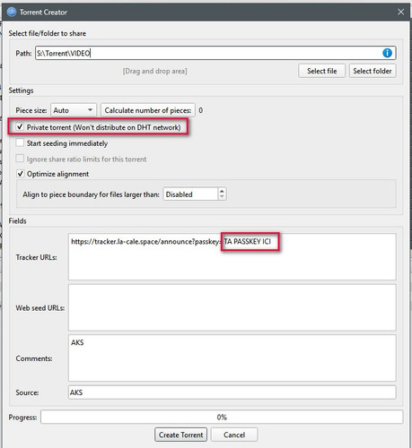
Task: Click into the Path input field
Action: pyautogui.click(x=215, y=53)
